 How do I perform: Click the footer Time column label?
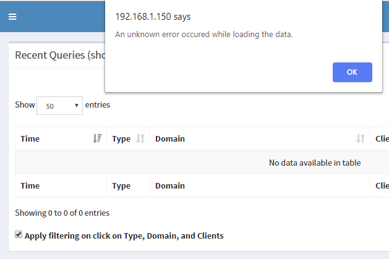point(30,185)
